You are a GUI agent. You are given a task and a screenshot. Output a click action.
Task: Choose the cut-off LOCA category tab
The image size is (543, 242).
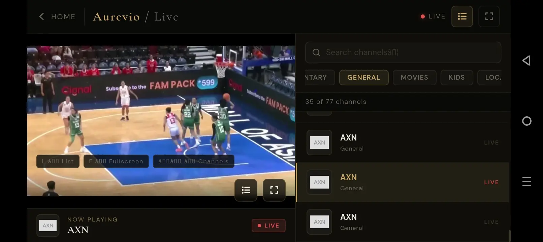[489, 78]
